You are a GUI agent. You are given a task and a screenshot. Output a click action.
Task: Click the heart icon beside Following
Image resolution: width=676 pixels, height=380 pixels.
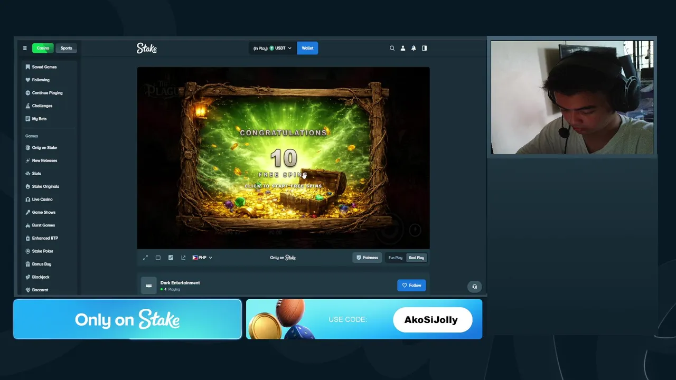point(27,80)
